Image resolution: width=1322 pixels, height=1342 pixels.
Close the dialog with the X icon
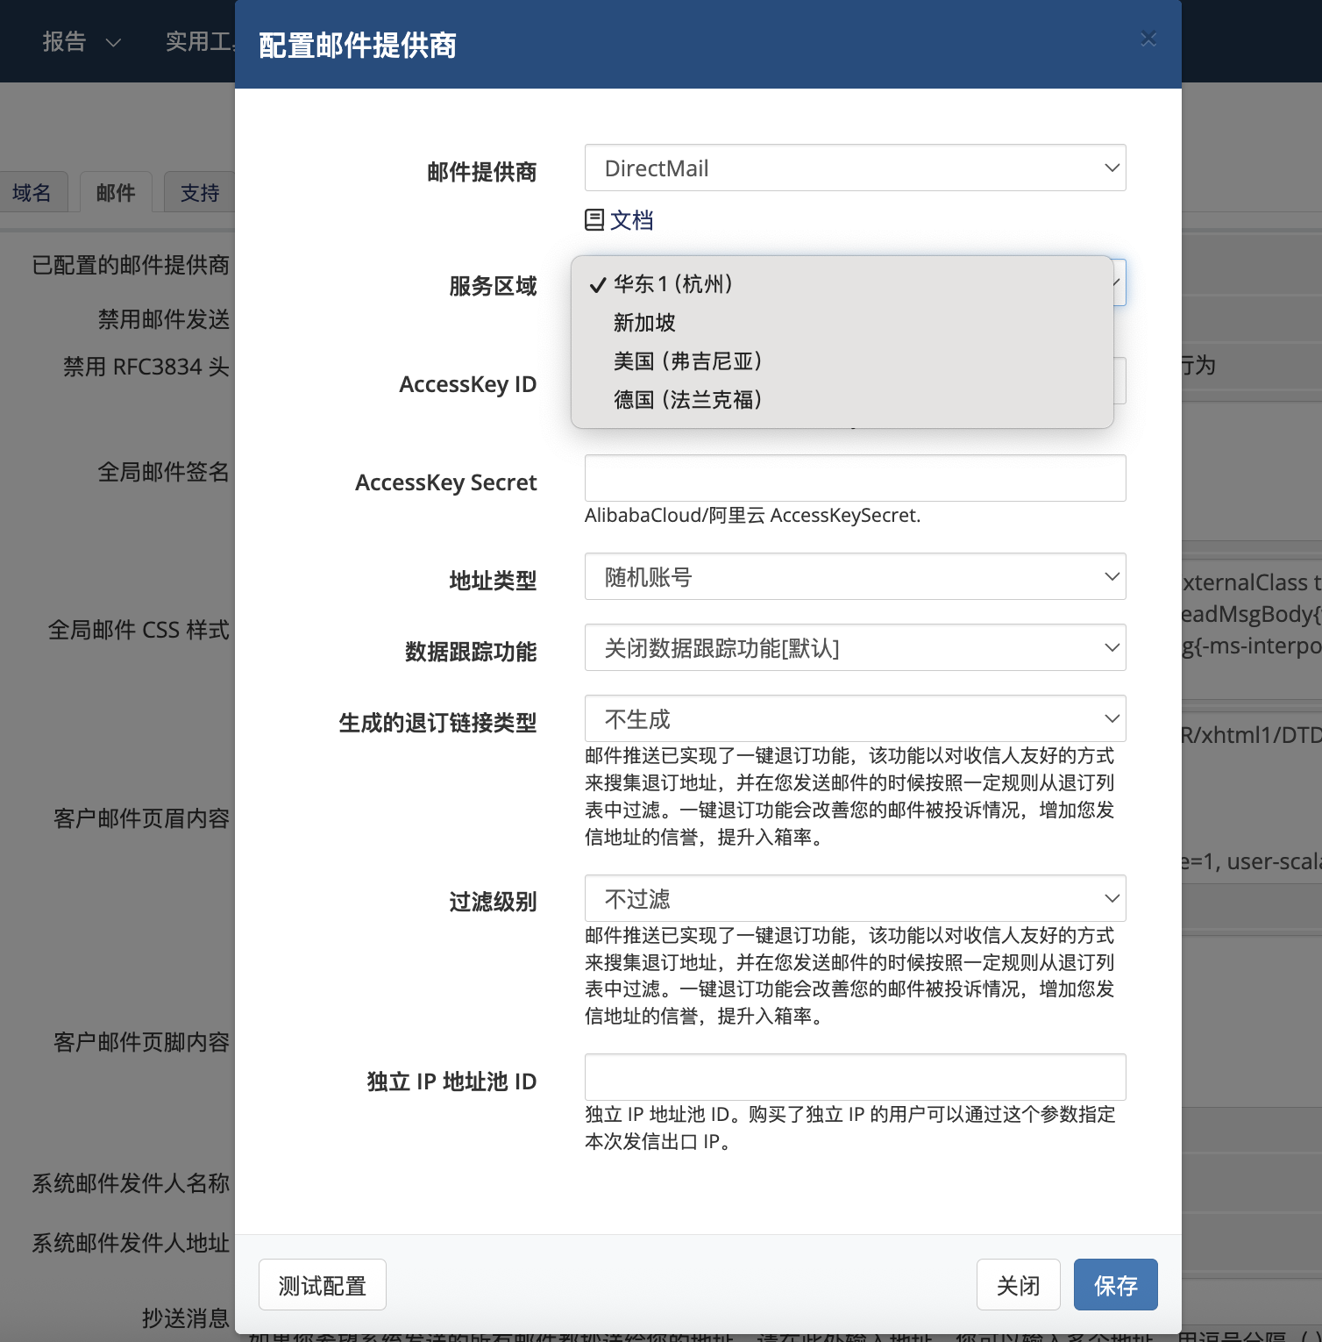1148,39
